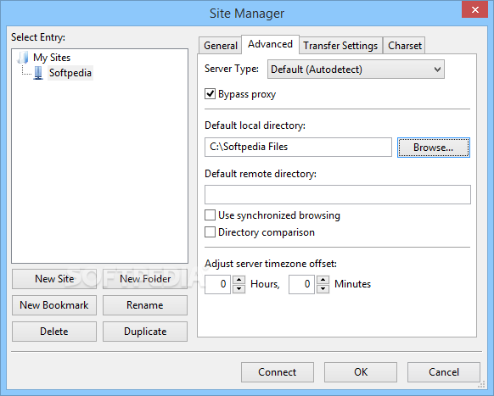This screenshot has height=396, width=494.
Task: Select the Softpedia site entry
Action: tap(70, 73)
